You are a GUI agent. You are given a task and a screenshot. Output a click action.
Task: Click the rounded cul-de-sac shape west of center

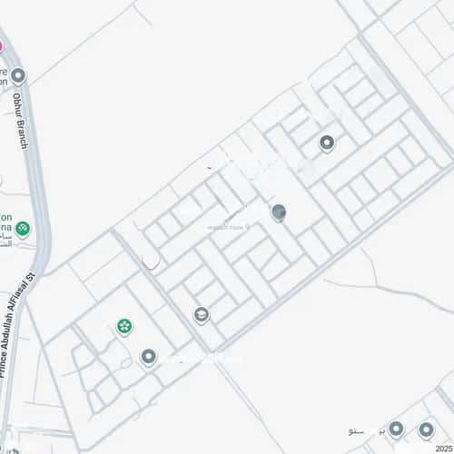pos(151,260)
